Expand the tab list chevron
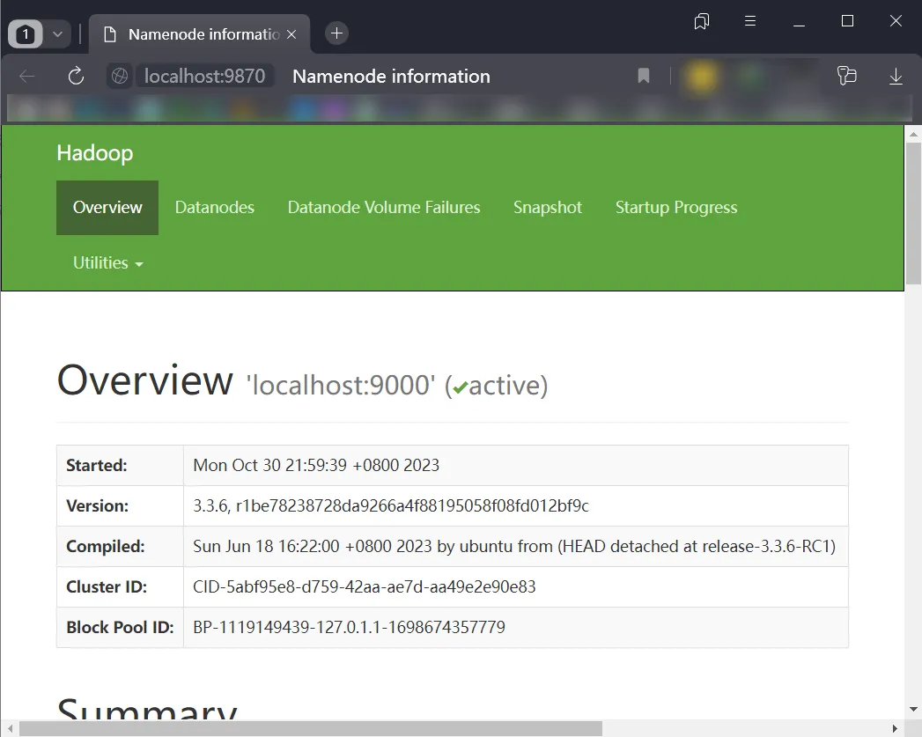 tap(57, 34)
